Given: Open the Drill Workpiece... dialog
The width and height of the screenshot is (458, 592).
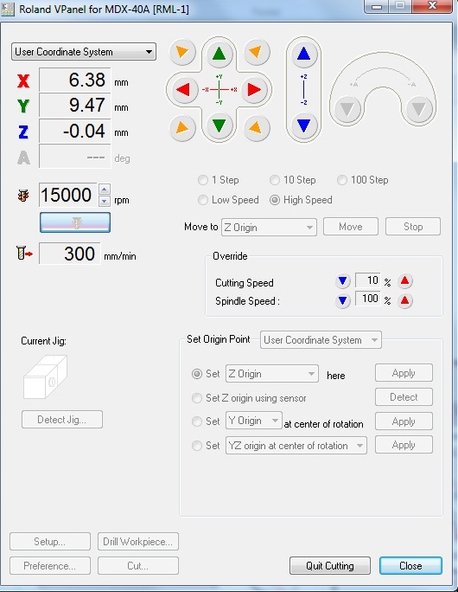Looking at the screenshot, I should pyautogui.click(x=138, y=542).
